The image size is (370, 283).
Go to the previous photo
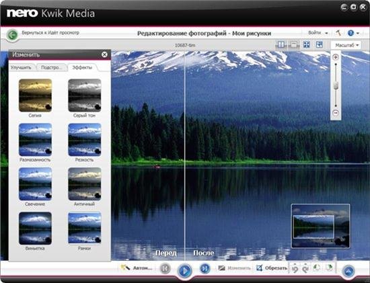point(165,269)
